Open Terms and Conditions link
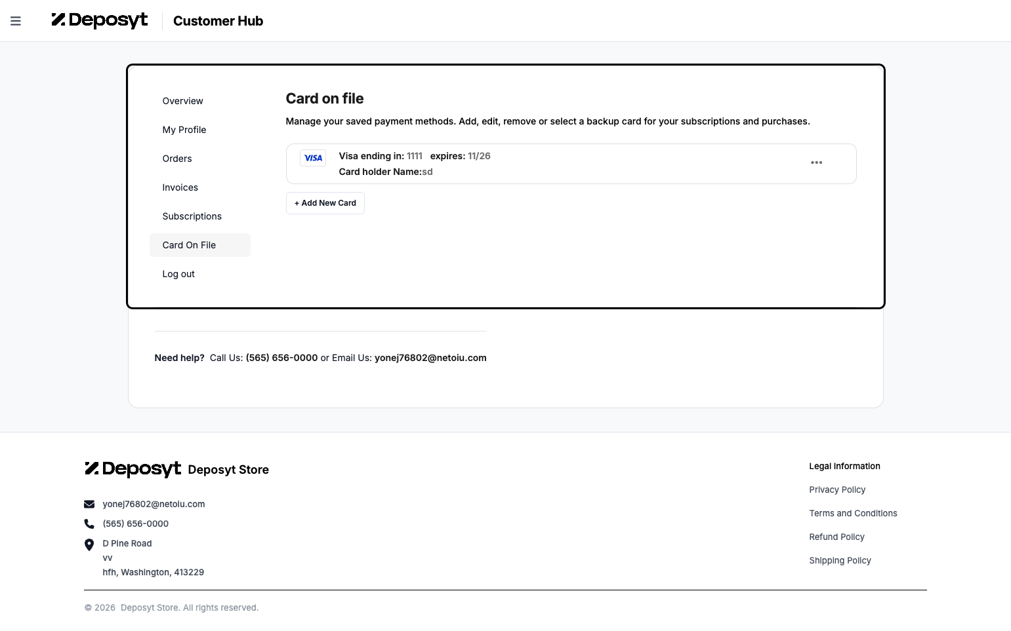 point(853,513)
